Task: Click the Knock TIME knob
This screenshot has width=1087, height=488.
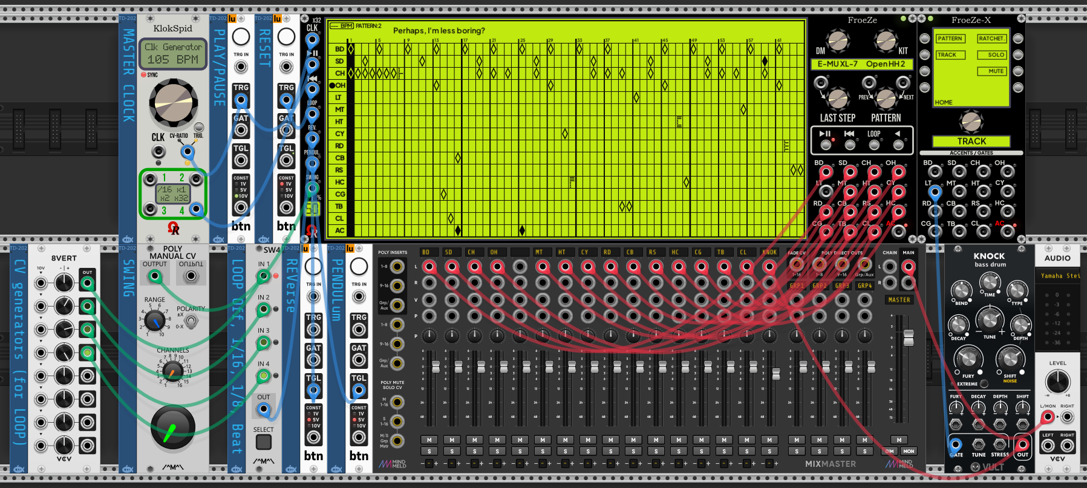Action: 990,282
